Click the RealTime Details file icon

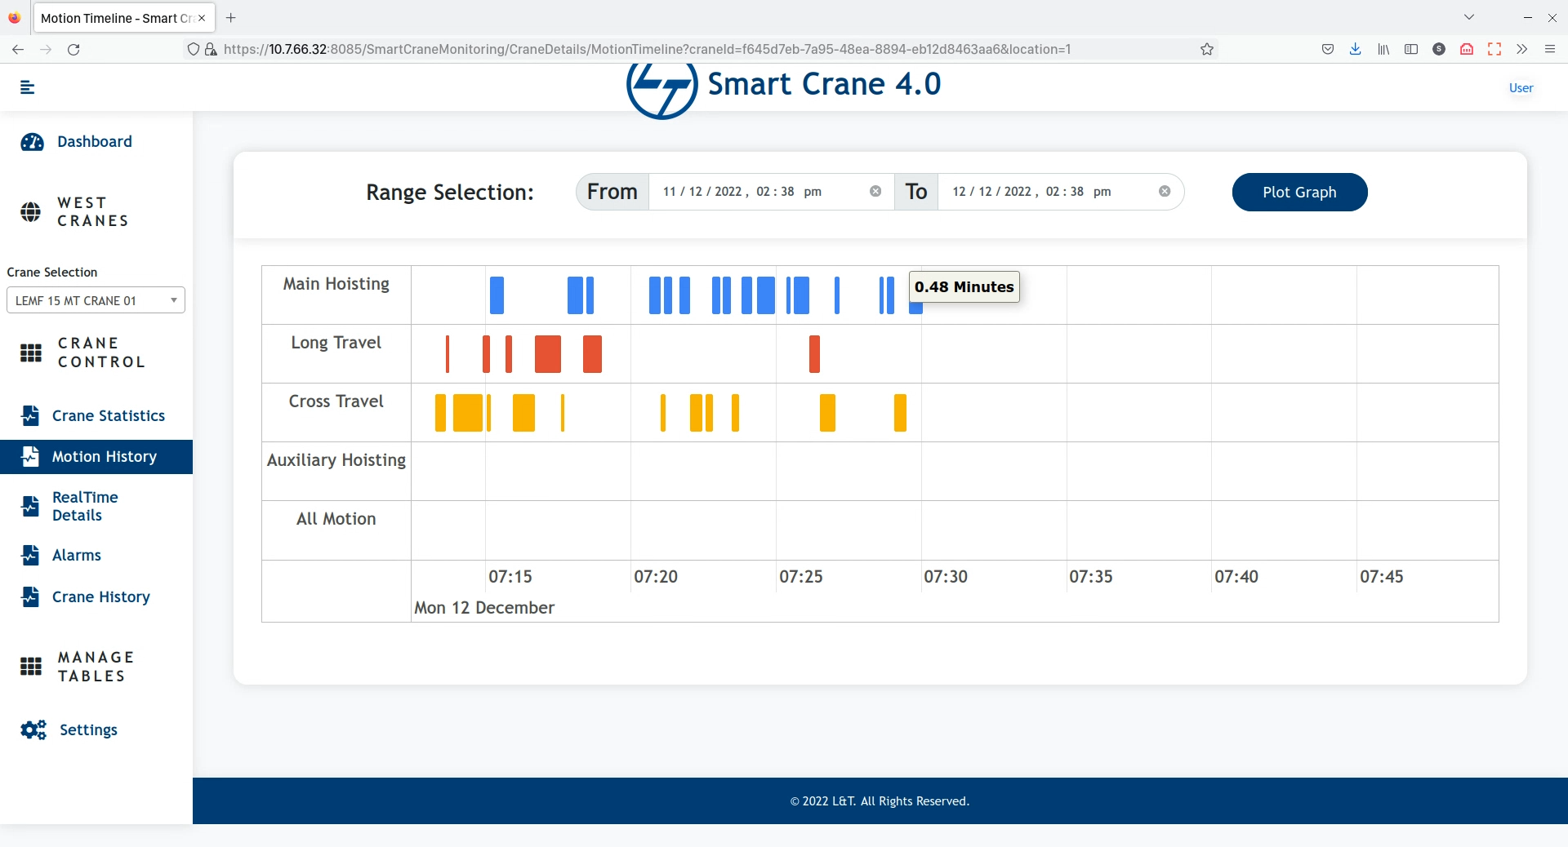(x=30, y=506)
